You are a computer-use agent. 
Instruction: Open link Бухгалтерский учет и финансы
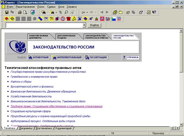pos(32,86)
